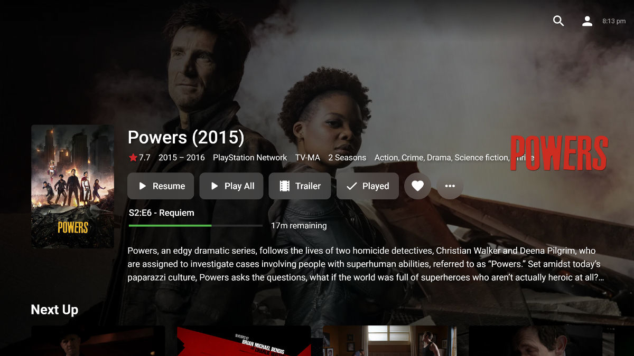634x356 pixels.
Task: Expand the truncated series overview text
Action: [366, 264]
